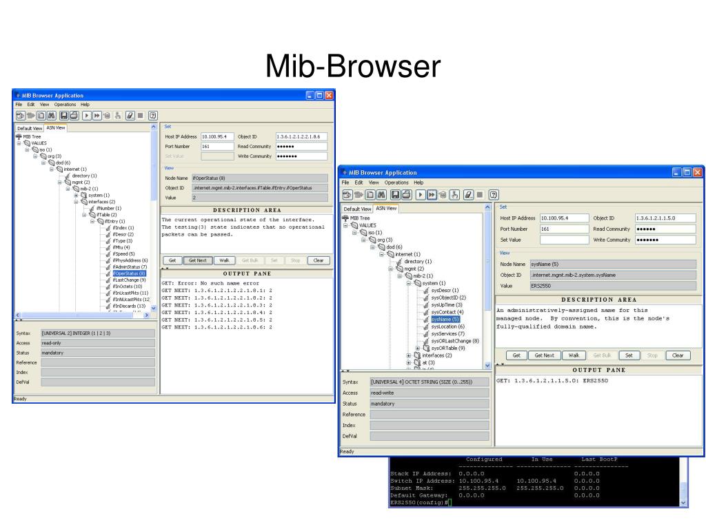Click the 'ERS2550(config)#' prompt in terminal window
The image size is (706, 529).
click(x=419, y=502)
